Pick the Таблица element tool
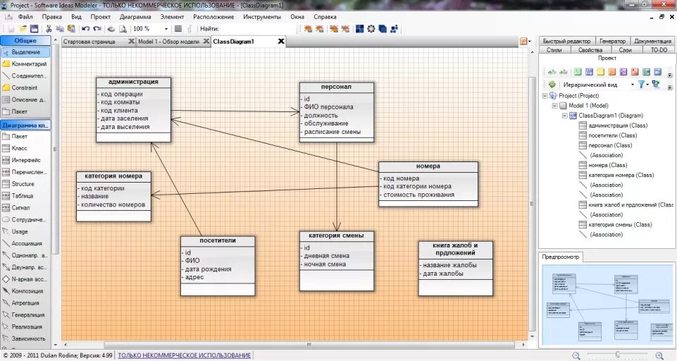677x361 pixels. coord(25,196)
